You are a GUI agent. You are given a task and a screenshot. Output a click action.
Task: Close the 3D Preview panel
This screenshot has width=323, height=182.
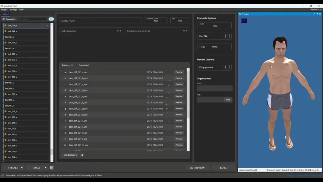tap(320, 14)
